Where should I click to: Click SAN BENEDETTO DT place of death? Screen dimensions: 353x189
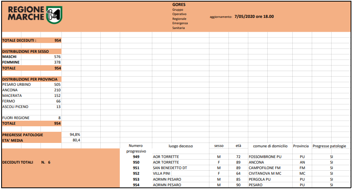170,168
